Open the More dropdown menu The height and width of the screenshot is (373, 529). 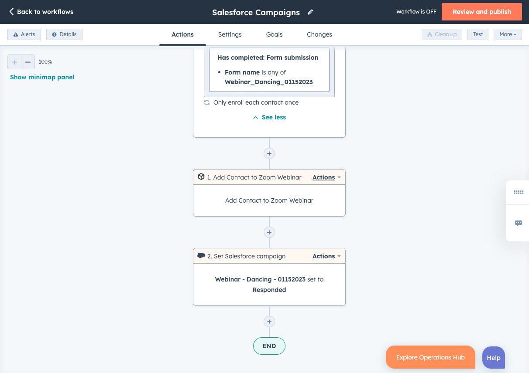507,34
